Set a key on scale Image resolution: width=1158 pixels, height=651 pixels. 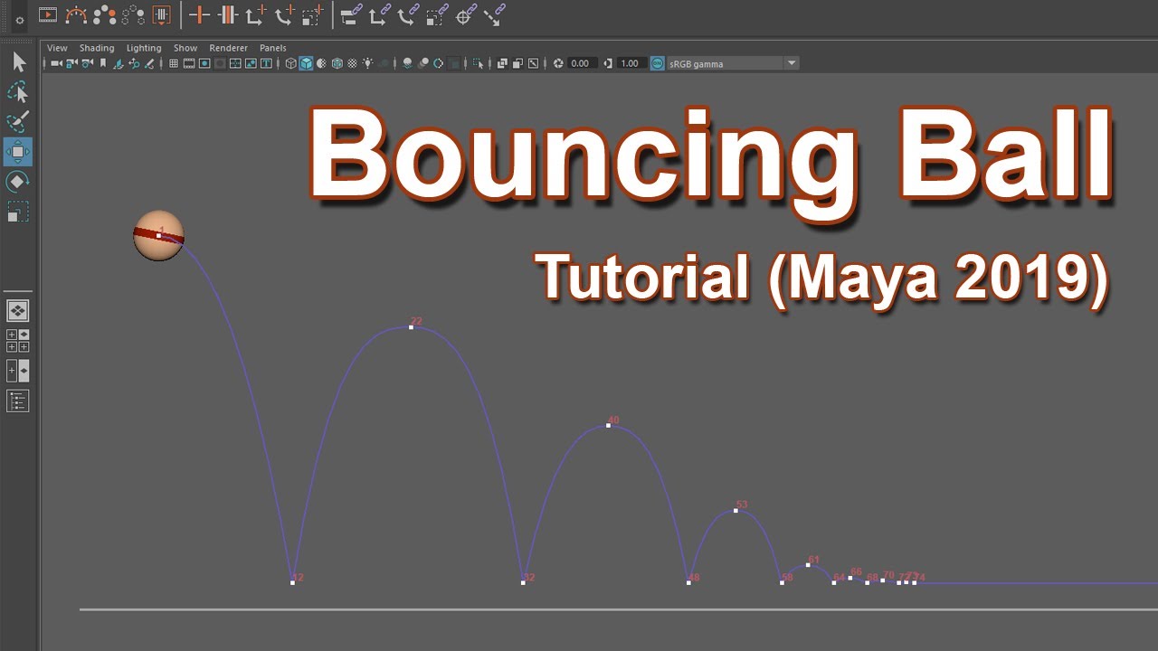coord(313,14)
